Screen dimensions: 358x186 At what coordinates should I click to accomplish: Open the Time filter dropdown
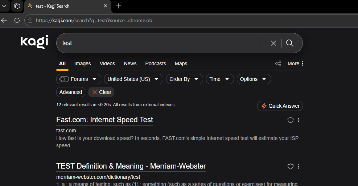(220, 79)
